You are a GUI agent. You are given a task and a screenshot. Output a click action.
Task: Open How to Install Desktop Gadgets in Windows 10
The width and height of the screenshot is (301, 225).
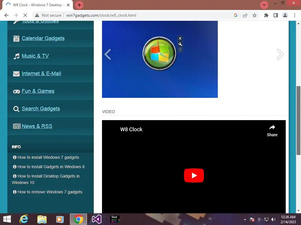click(46, 179)
